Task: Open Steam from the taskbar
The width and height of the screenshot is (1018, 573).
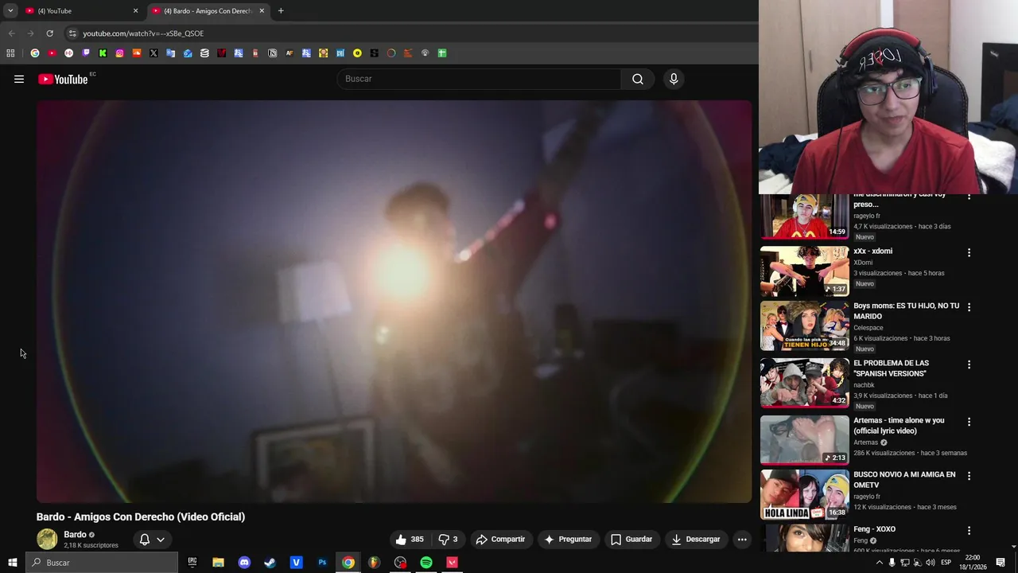Action: click(270, 563)
